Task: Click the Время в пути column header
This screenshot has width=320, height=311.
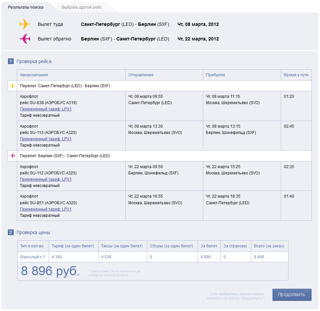Action: coord(296,75)
